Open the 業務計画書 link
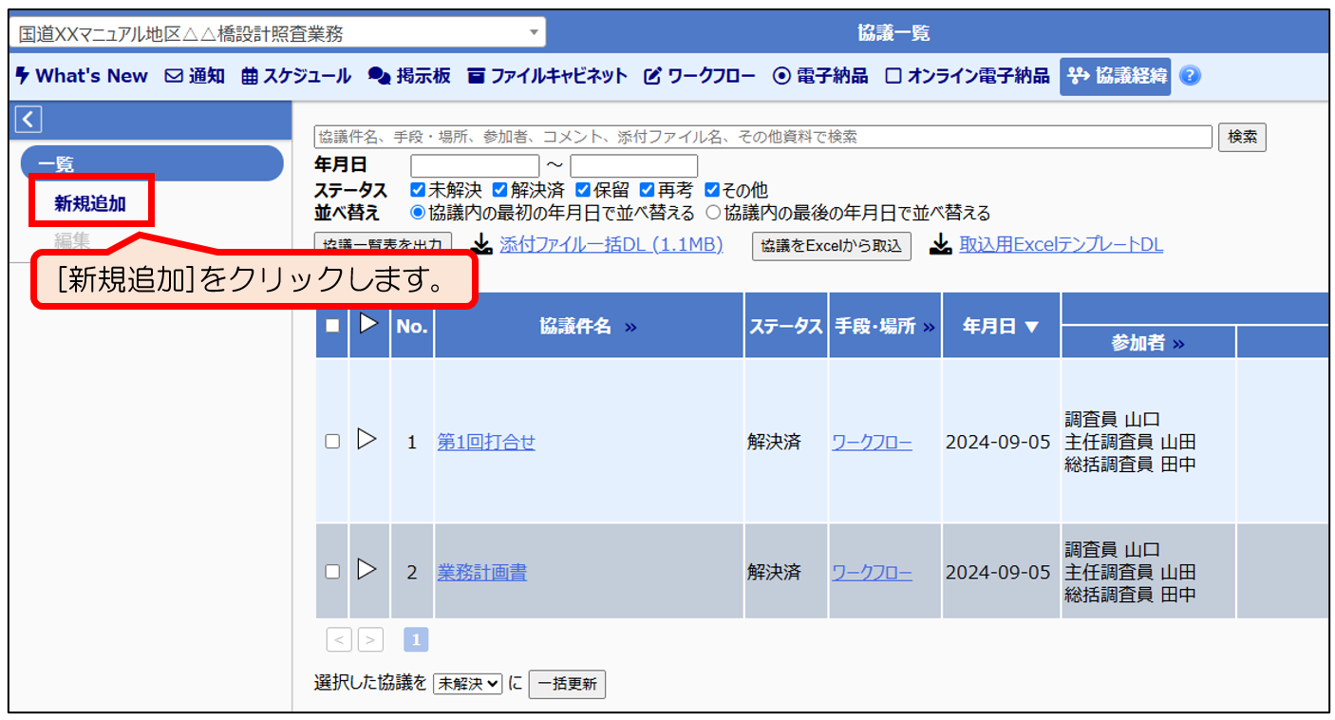 (x=482, y=573)
